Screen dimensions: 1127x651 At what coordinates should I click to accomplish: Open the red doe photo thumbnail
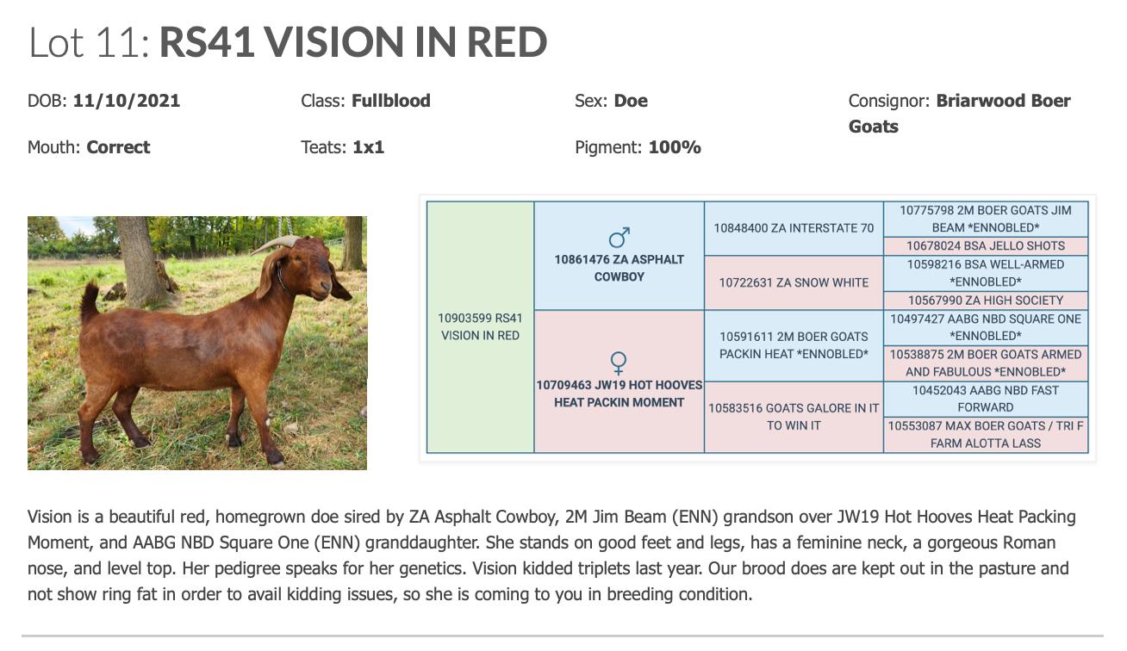click(x=197, y=343)
